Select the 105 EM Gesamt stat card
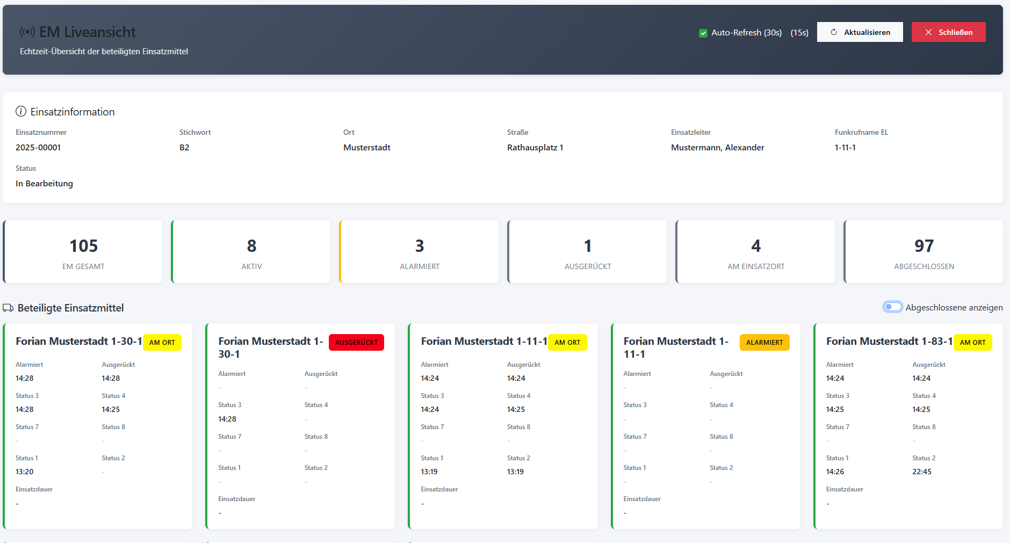1010x543 pixels. [83, 252]
